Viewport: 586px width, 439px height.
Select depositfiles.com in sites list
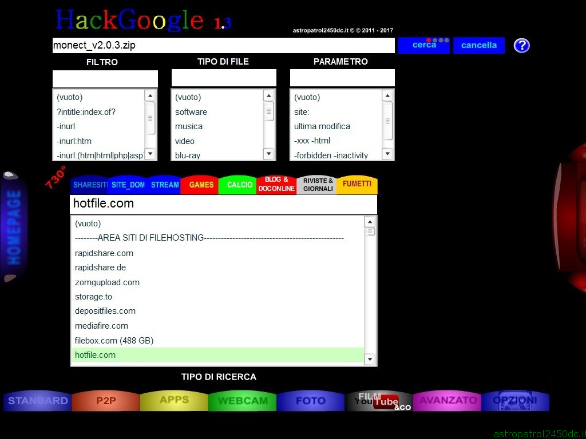pyautogui.click(x=217, y=311)
